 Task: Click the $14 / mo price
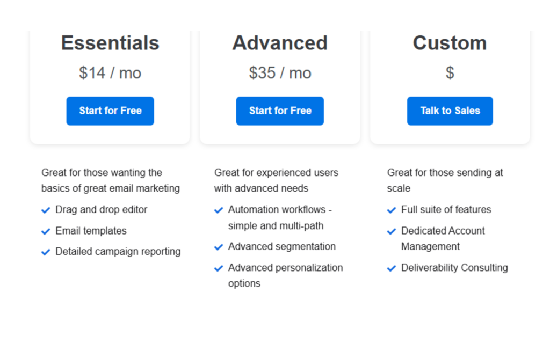coord(110,73)
